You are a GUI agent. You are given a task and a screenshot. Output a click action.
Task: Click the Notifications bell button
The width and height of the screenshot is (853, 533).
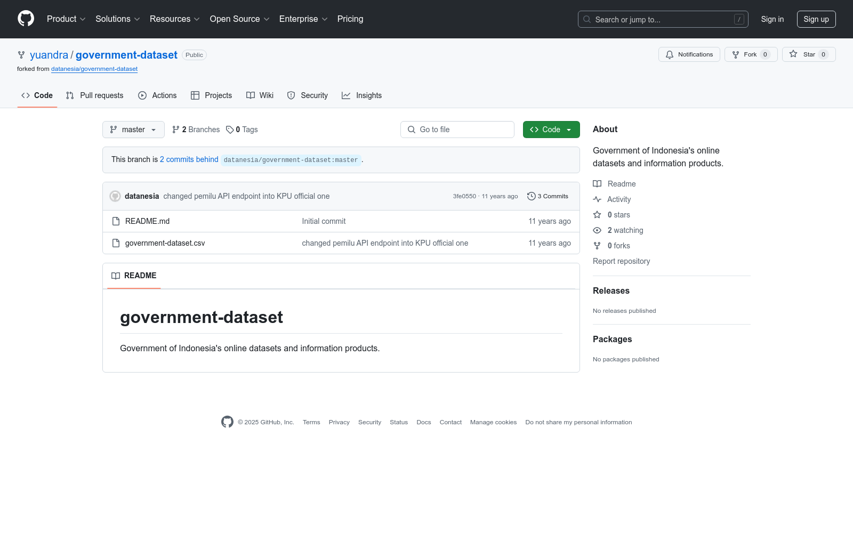point(689,54)
